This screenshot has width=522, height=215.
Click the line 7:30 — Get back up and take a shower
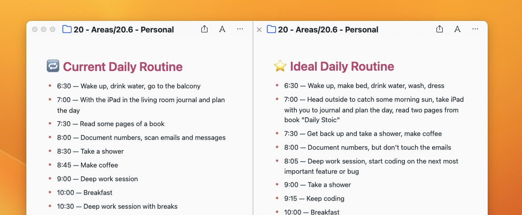coord(363,134)
